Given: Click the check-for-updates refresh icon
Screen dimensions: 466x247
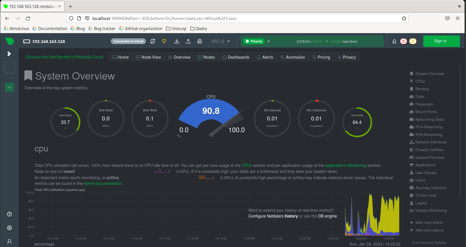Looking at the screenshot, I should (x=153, y=41).
